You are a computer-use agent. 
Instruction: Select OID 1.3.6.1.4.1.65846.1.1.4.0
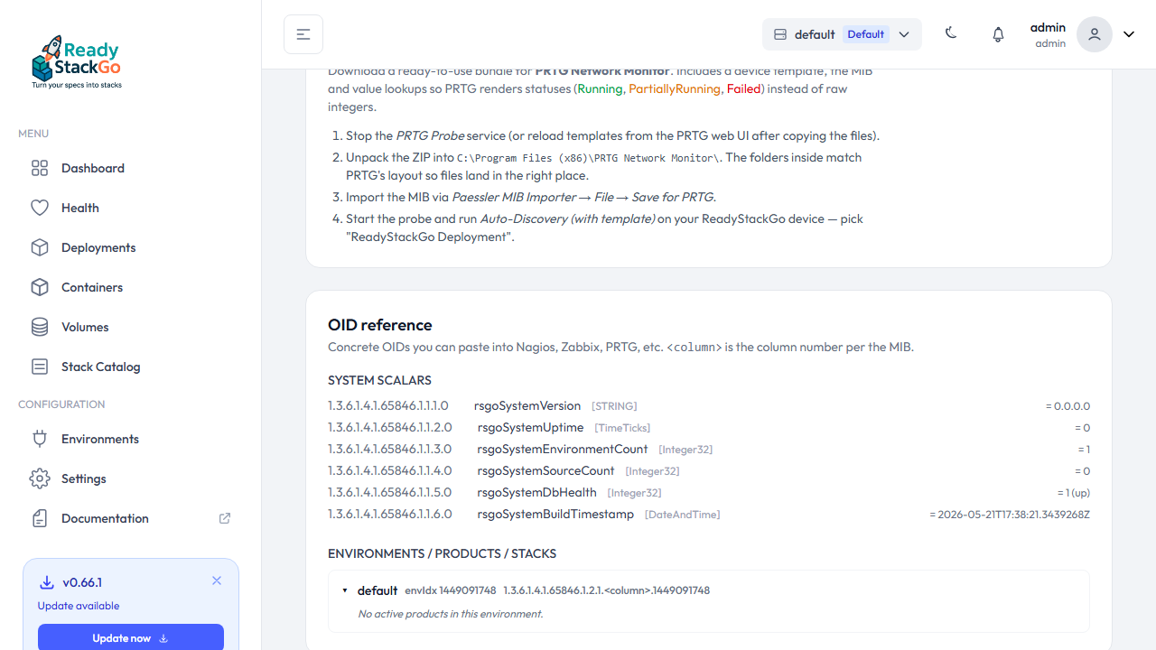point(390,471)
